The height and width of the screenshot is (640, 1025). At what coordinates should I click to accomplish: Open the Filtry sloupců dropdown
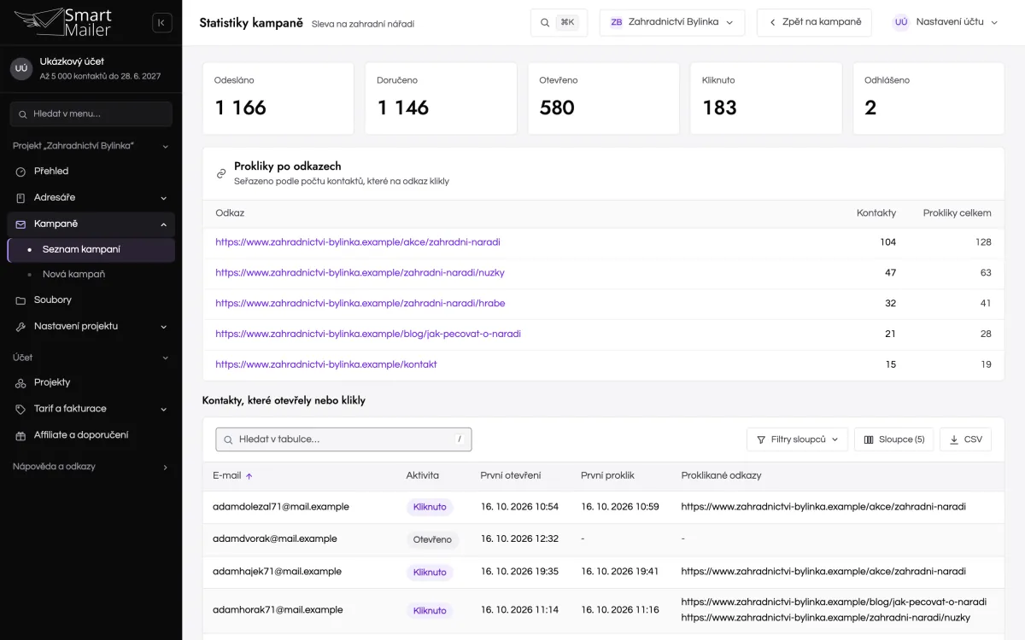(797, 439)
